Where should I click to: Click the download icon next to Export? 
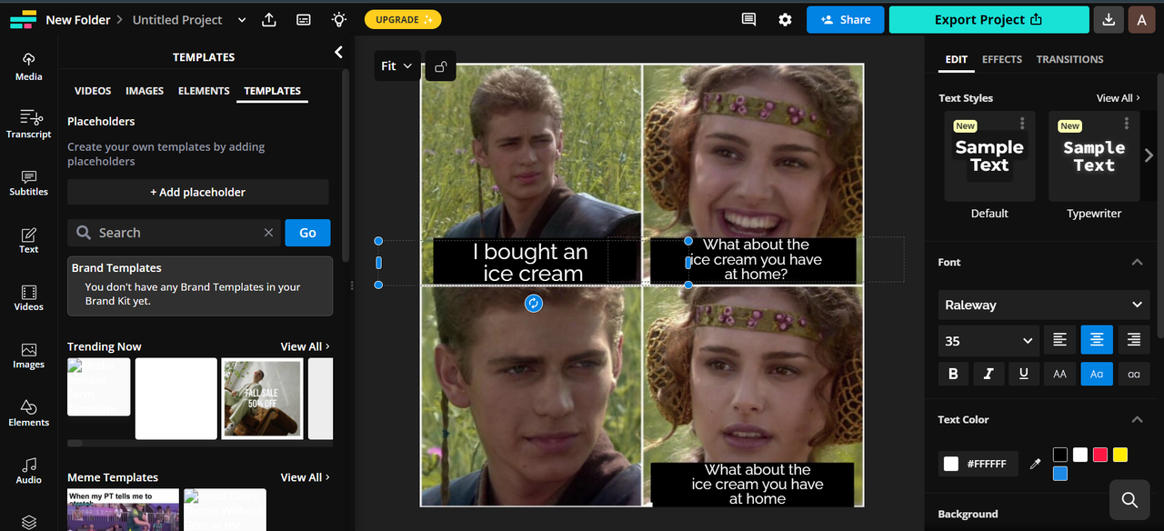coord(1108,19)
